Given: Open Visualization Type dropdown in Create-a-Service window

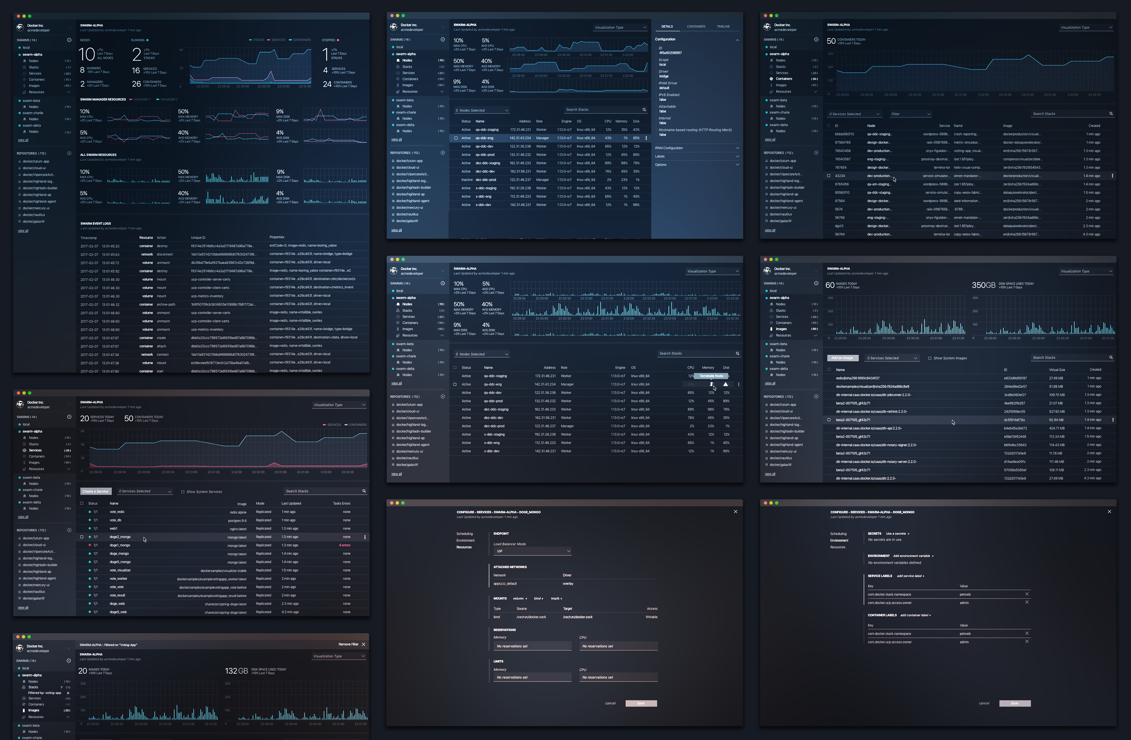Looking at the screenshot, I should (339, 405).
